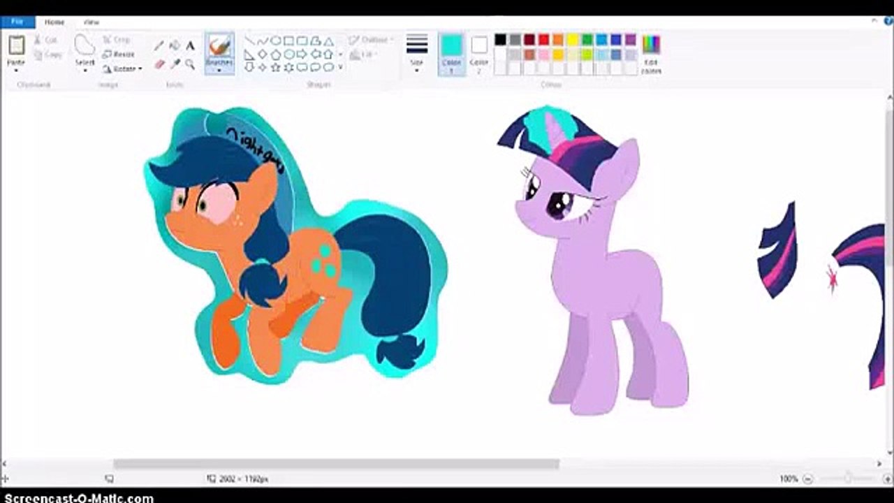Choose the Right arrow shape
This screenshot has height=503, width=894.
click(x=302, y=54)
